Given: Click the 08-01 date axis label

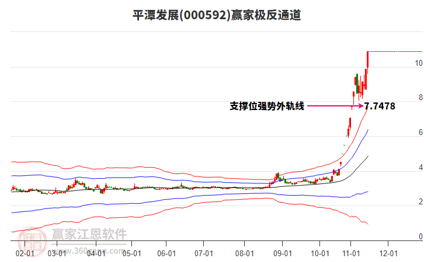Looking at the screenshot, I should click(x=245, y=254).
